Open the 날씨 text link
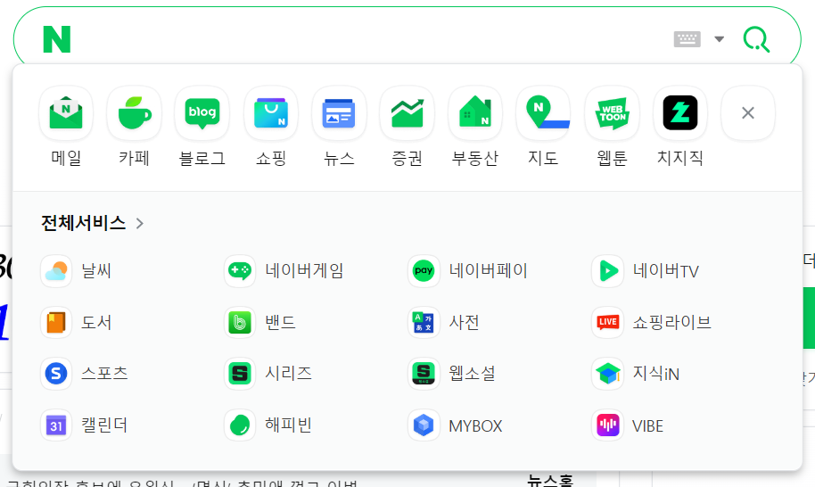This screenshot has width=815, height=487. [x=96, y=271]
